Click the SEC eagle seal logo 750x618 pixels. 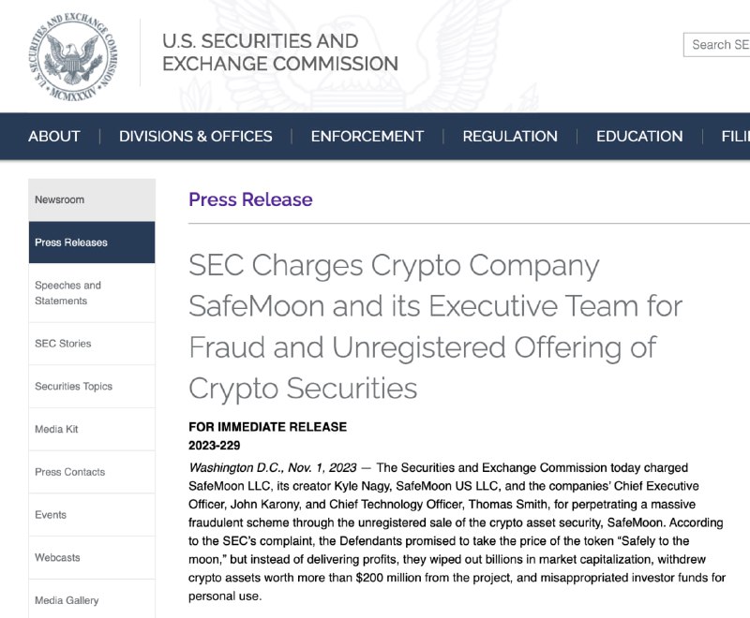[x=73, y=56]
